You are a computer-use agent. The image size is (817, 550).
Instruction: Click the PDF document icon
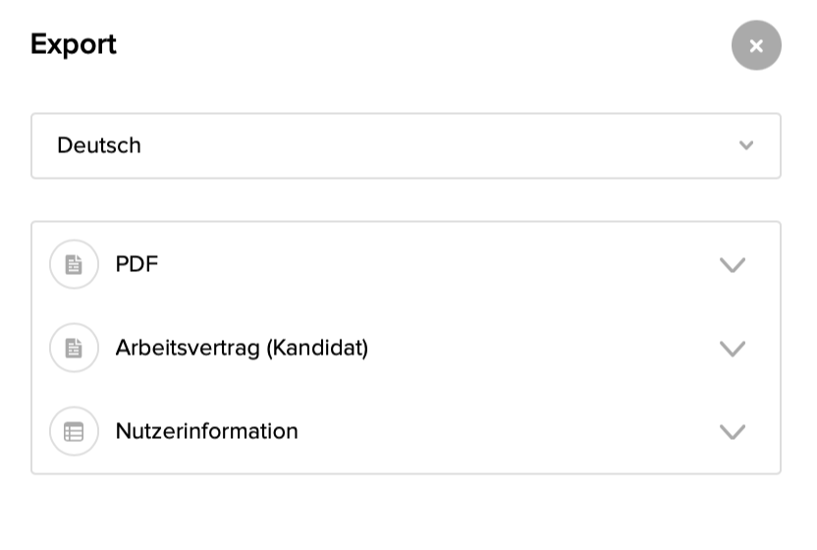click(74, 264)
